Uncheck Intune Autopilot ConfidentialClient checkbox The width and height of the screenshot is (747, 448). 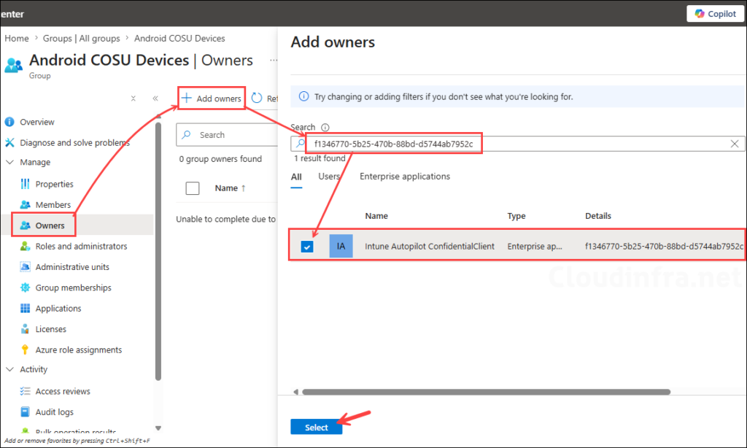click(307, 247)
